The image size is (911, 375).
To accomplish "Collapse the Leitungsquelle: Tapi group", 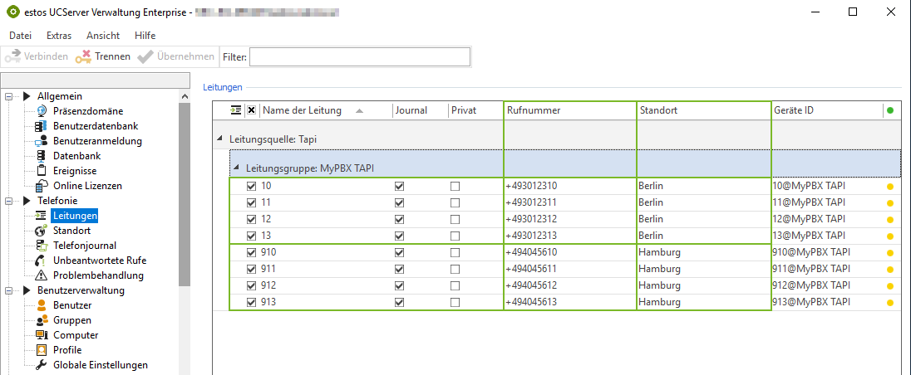I will (220, 139).
